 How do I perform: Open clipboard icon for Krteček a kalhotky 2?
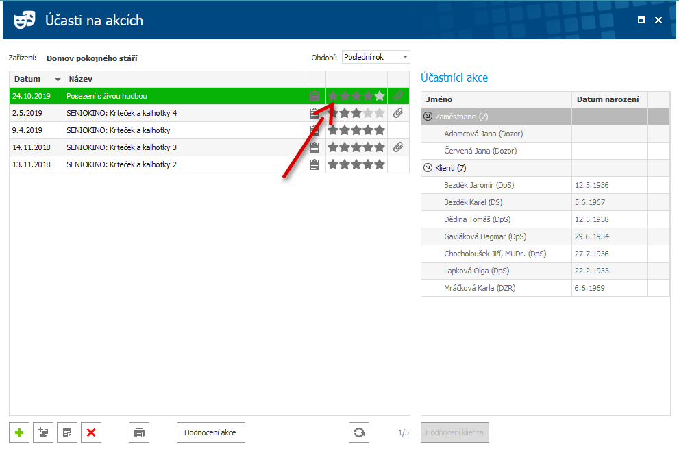coord(314,164)
